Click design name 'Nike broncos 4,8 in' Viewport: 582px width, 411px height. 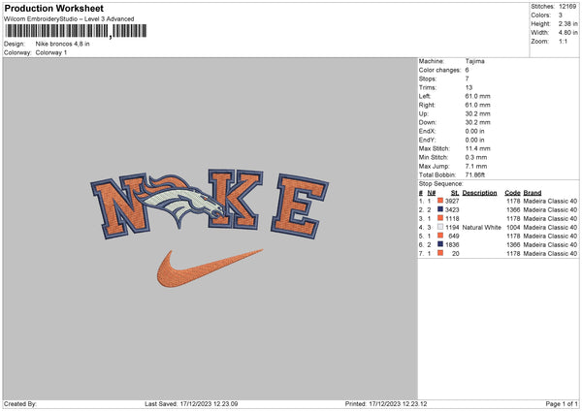[x=62, y=44]
